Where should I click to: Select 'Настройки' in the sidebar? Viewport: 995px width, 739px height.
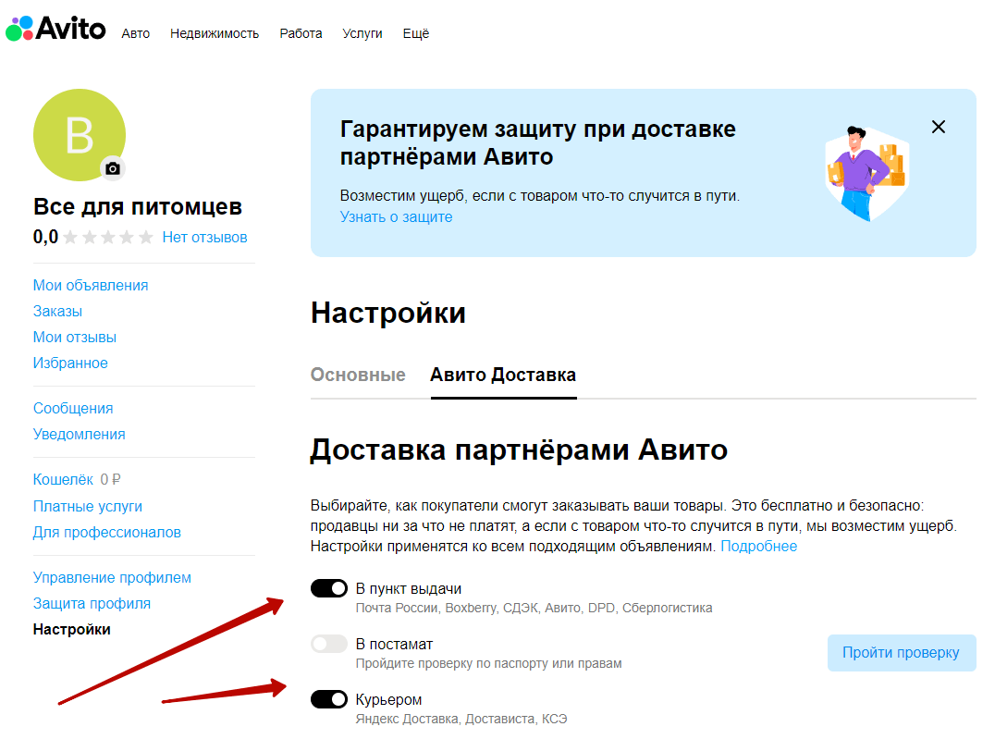tap(72, 630)
